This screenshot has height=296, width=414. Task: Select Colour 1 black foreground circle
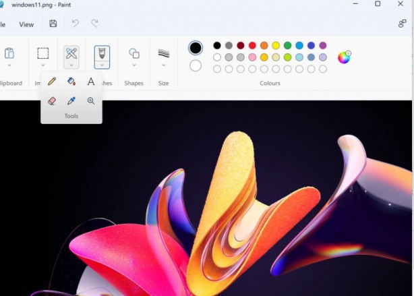pyautogui.click(x=196, y=48)
